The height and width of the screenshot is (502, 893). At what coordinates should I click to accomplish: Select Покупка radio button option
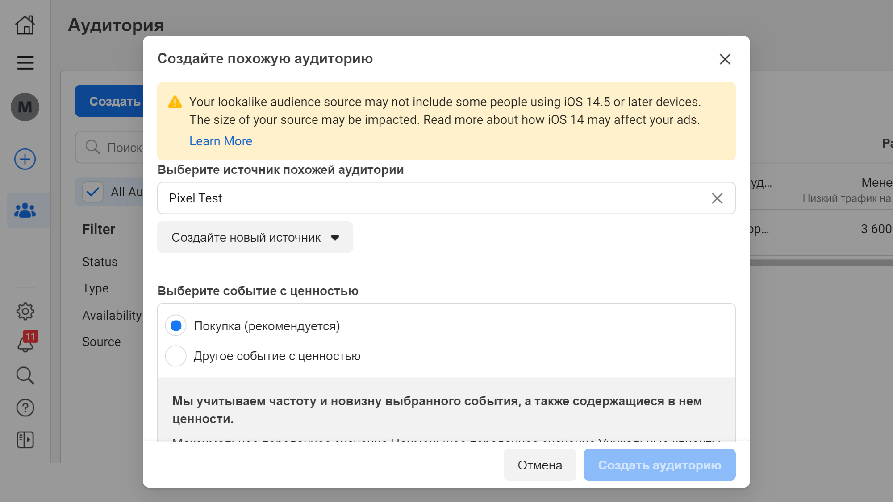(176, 326)
